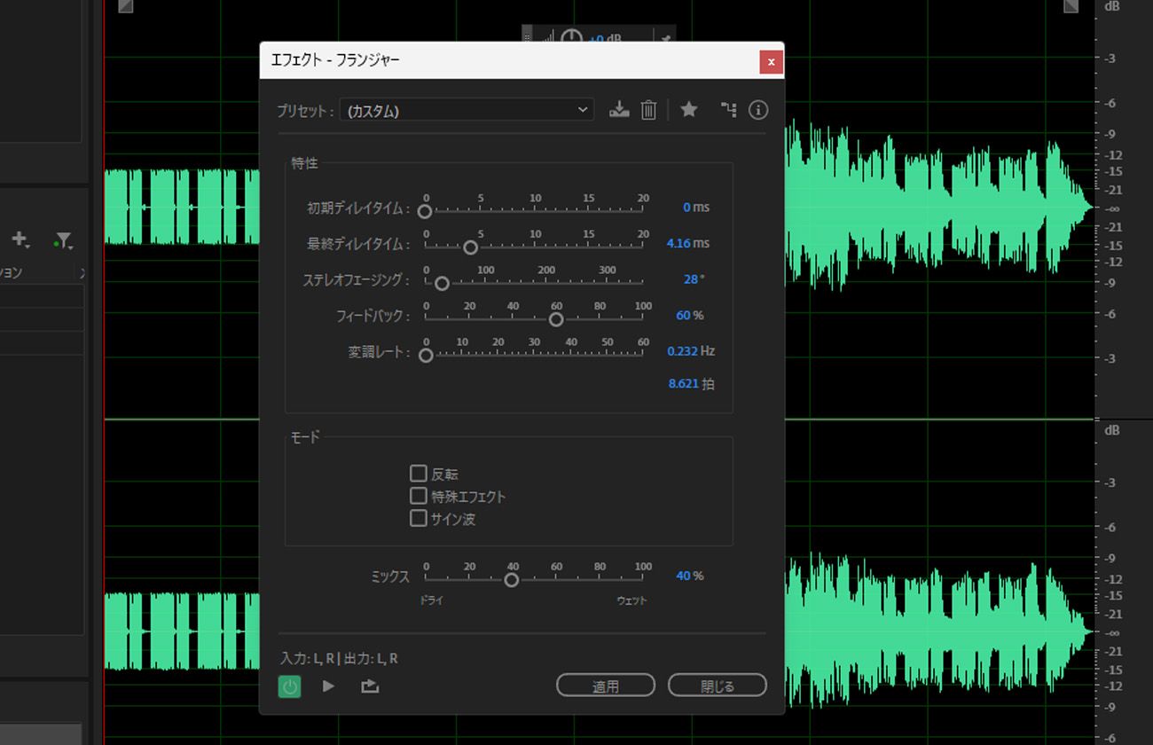Click the 入力: L, R | 出力: L, R text
This screenshot has width=1153, height=745.
[x=339, y=658]
